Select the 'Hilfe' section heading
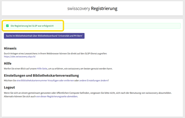Image resolution: width=185 pixels, height=118 pixels. (x=8, y=63)
